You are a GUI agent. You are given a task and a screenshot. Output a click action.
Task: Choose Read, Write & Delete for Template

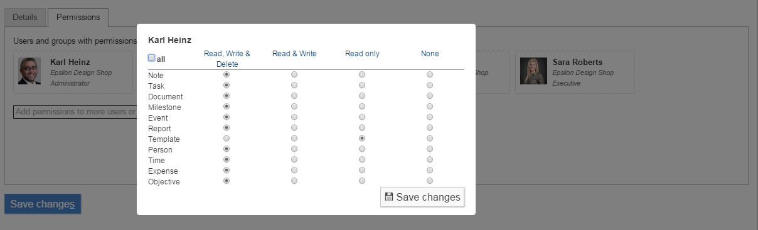(227, 138)
